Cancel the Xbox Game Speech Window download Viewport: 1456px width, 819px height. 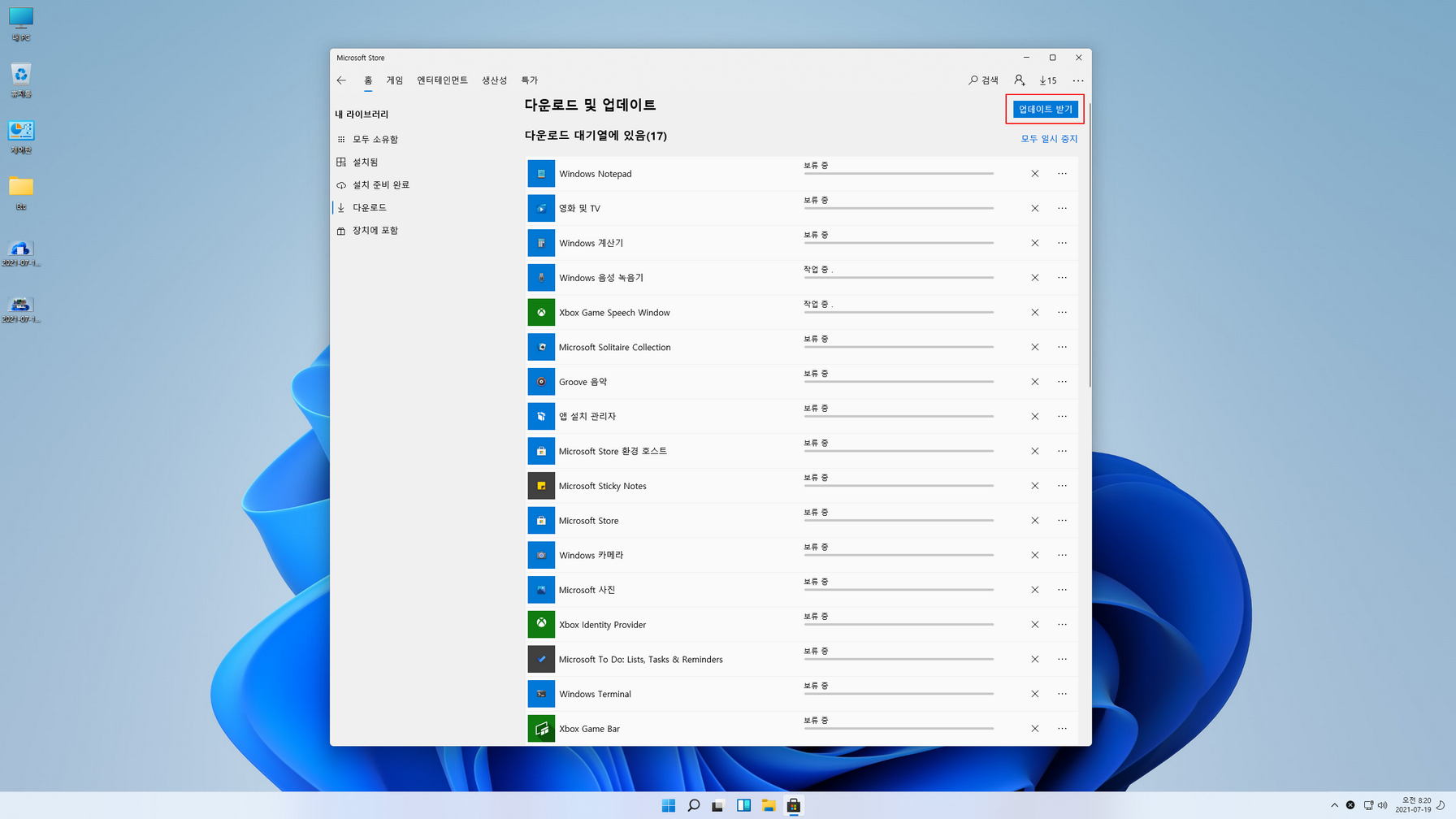1035,313
